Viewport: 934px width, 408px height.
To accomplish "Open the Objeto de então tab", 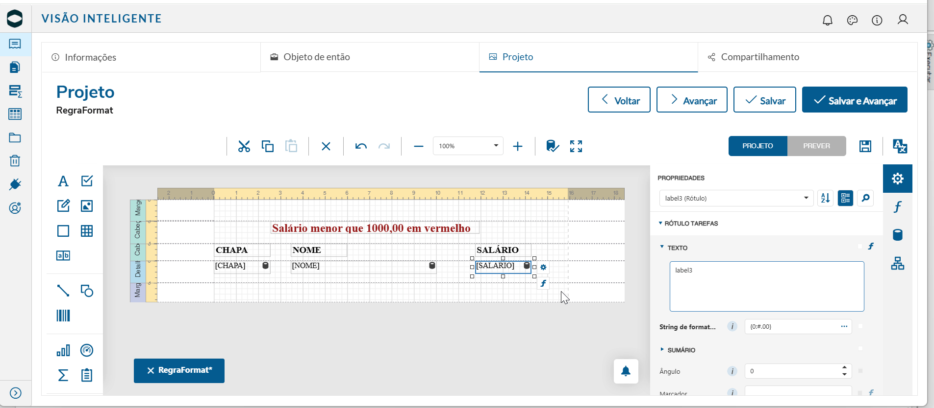I will pos(370,57).
